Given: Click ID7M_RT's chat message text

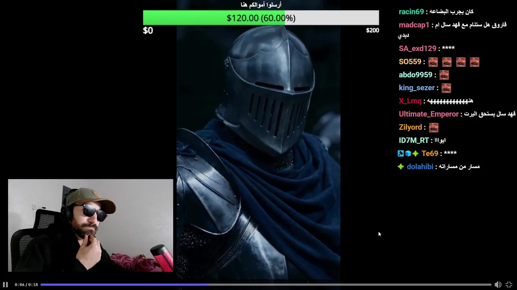Looking at the screenshot, I should pyautogui.click(x=440, y=141).
